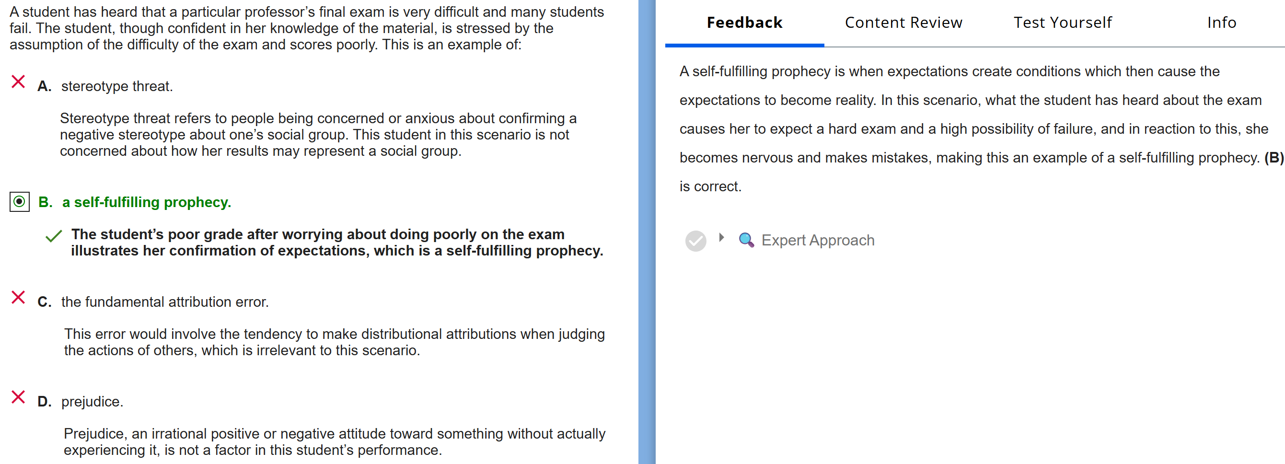Screen dimensions: 1285x464
Task: Click the question stem text paragraph
Action: 306,28
